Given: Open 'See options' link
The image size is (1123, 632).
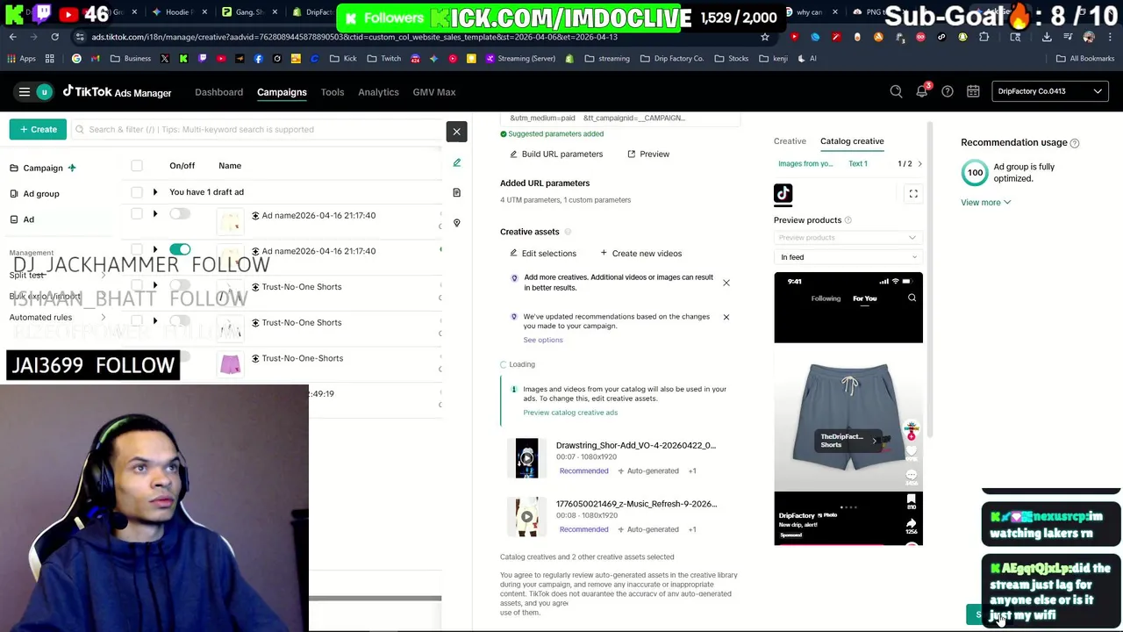Looking at the screenshot, I should point(543,341).
